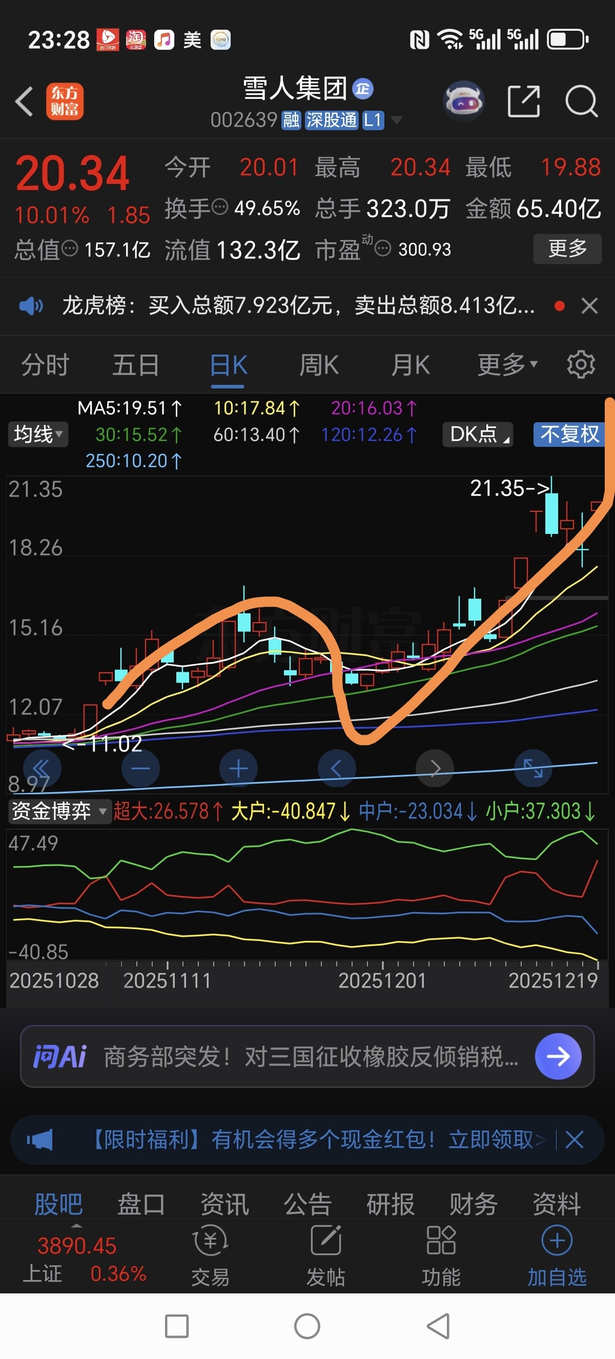
Task: Tap MA5:19.51 moving average label
Action: (130, 408)
